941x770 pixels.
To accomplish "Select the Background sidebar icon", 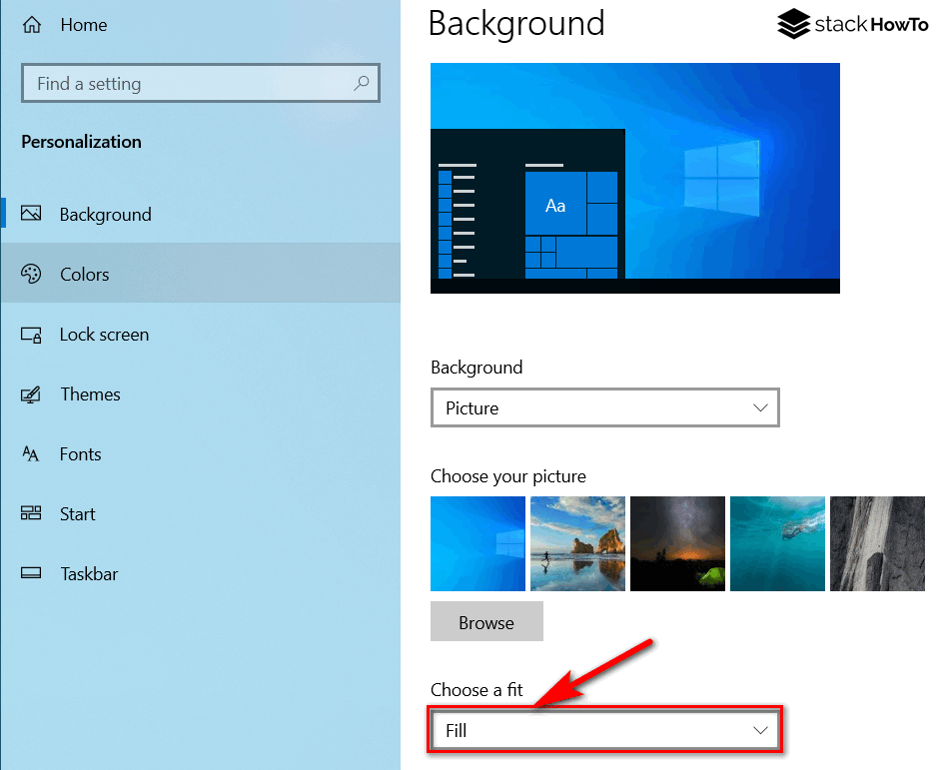I will [33, 214].
